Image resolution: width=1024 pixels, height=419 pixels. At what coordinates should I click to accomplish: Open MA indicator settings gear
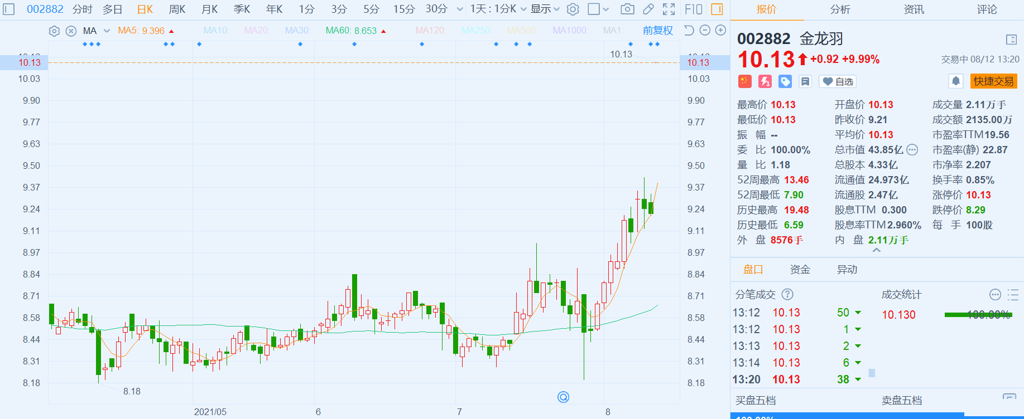[54, 31]
